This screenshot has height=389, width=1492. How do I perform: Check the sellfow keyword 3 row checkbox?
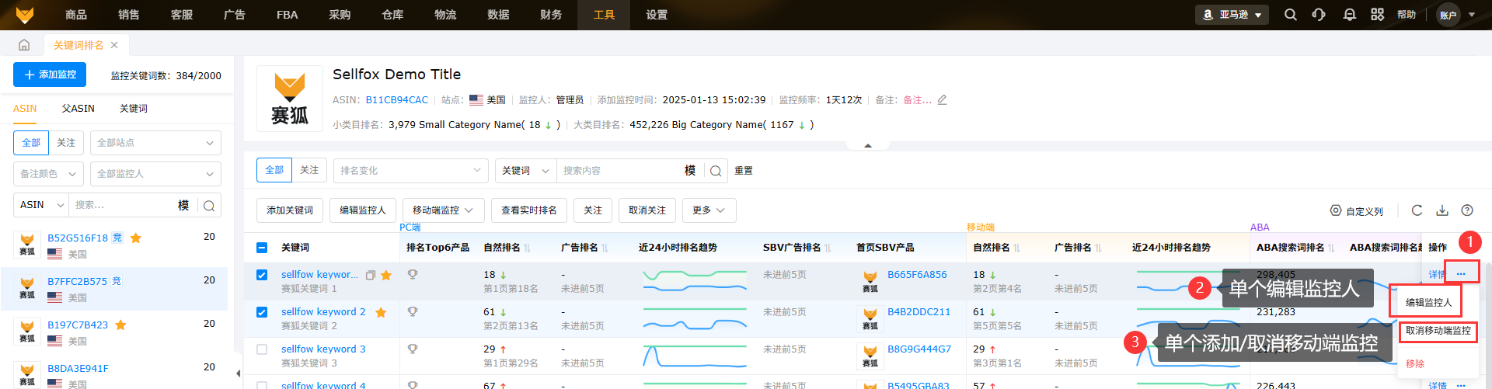262,349
